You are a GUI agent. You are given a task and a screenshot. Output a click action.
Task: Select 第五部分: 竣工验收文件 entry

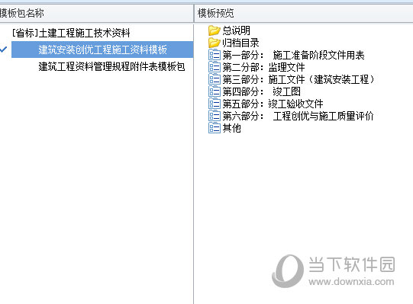[273, 104]
